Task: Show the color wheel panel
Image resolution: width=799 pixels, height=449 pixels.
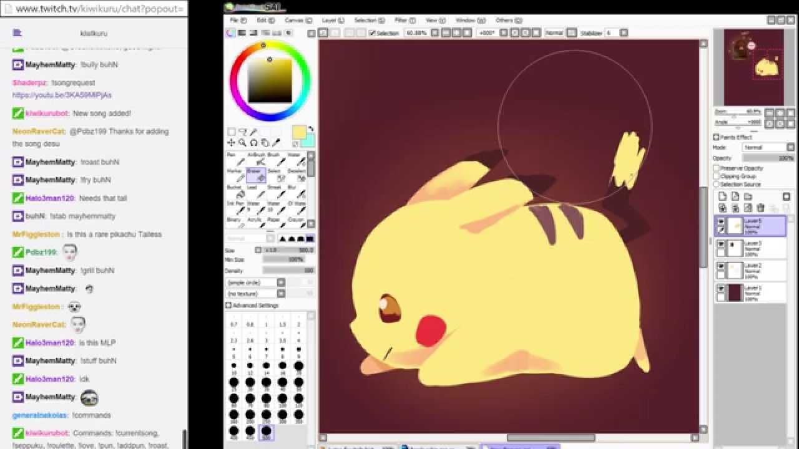Action: (232, 33)
